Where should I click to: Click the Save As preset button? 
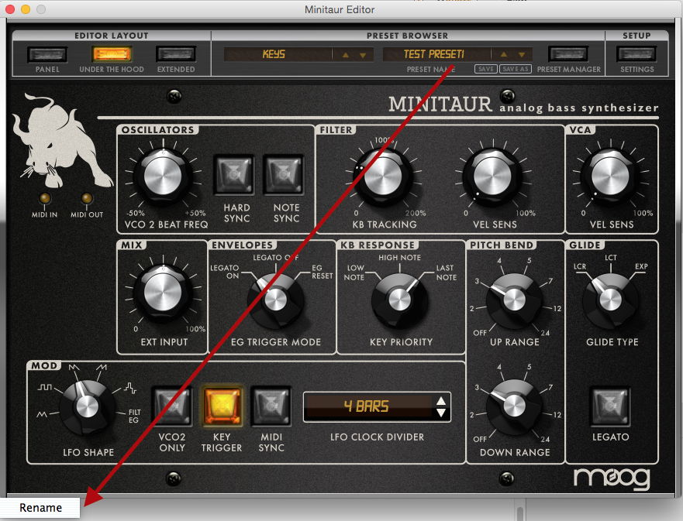pyautogui.click(x=516, y=69)
